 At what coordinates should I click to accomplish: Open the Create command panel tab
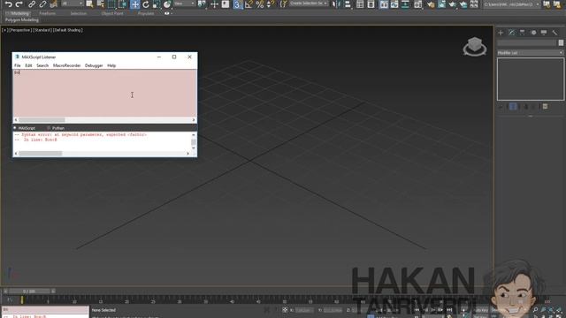click(x=501, y=33)
